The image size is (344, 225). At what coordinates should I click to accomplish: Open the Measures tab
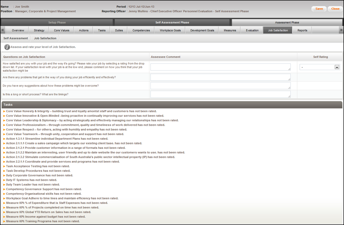click(230, 30)
